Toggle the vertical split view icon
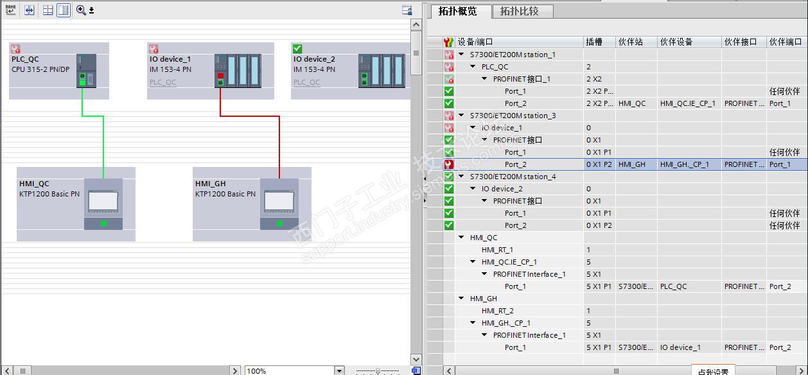This screenshot has width=808, height=375. point(63,10)
